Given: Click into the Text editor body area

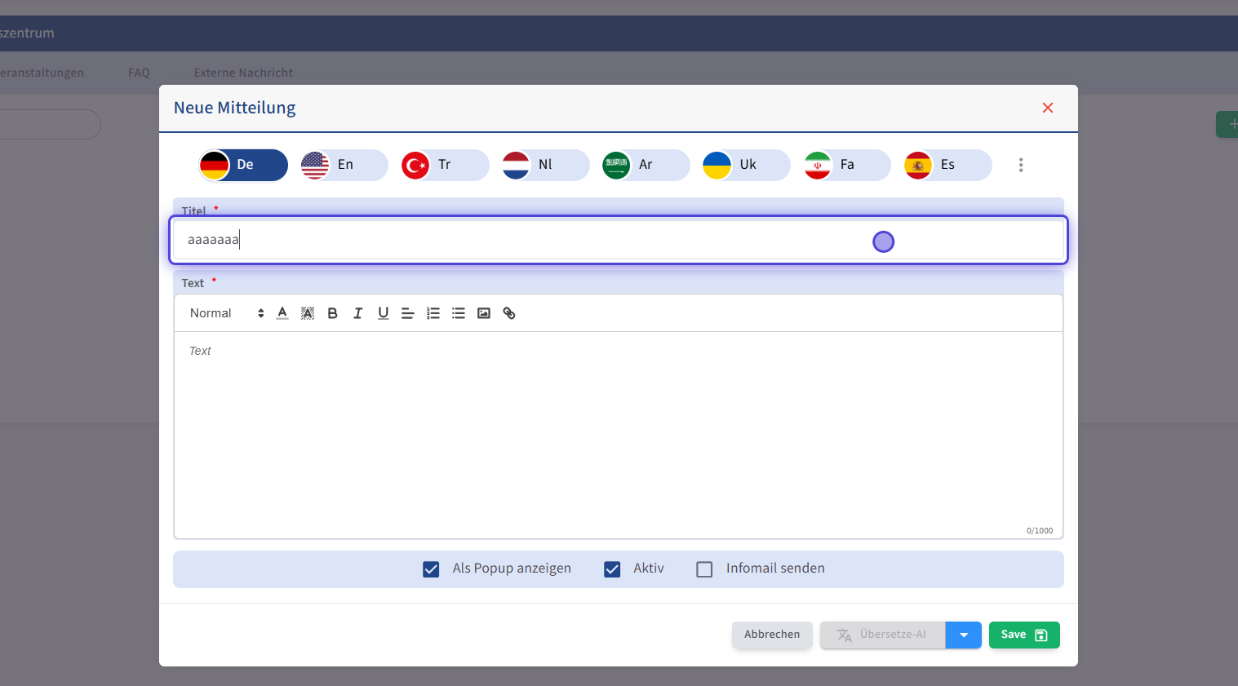Looking at the screenshot, I should click(618, 432).
